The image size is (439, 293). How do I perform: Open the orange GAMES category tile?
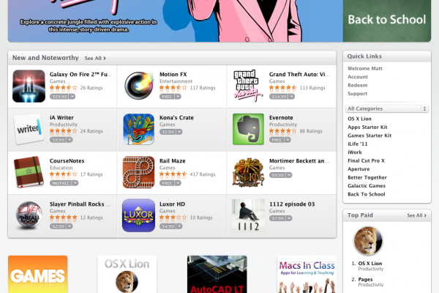pyautogui.click(x=38, y=274)
